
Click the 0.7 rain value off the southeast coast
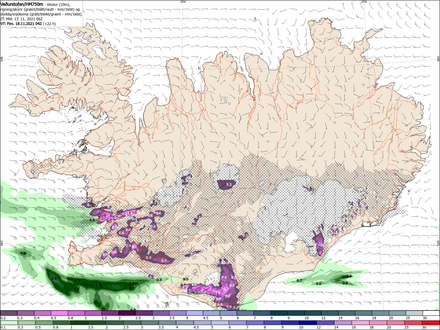point(299,281)
